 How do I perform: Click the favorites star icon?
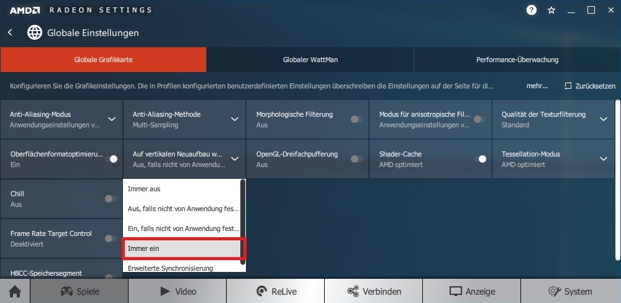coord(551,11)
